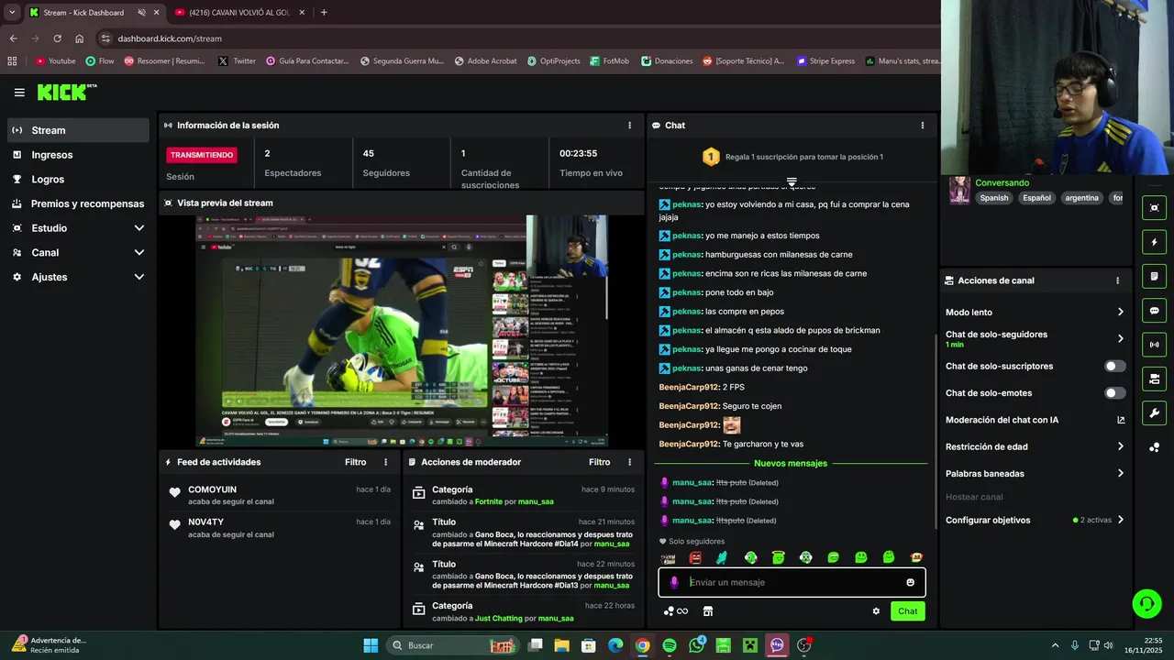Open the shop icon below message box
Screen dimensions: 1174x660
coord(708,611)
